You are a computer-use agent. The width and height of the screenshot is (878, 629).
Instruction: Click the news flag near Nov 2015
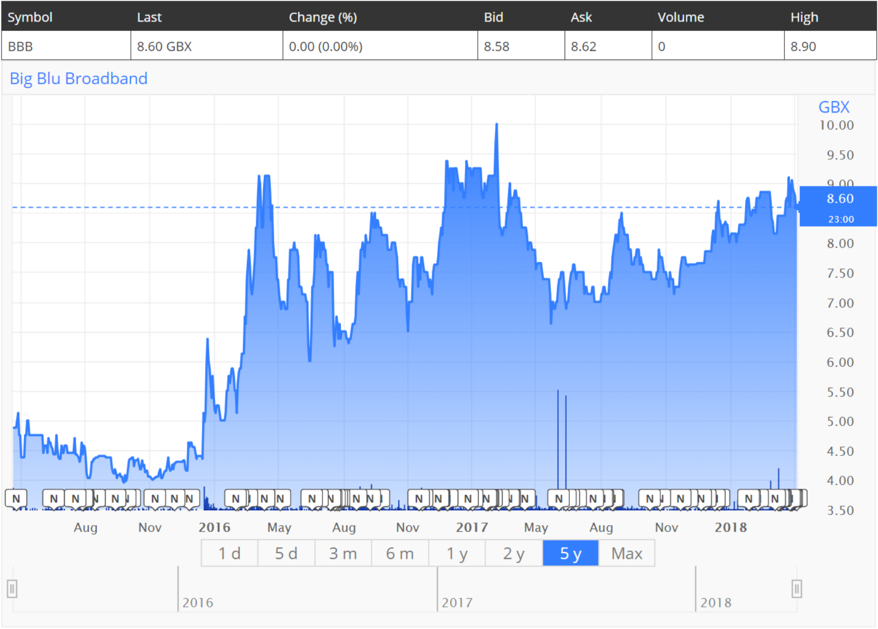[154, 499]
